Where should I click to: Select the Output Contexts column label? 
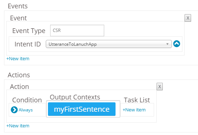[75, 97]
